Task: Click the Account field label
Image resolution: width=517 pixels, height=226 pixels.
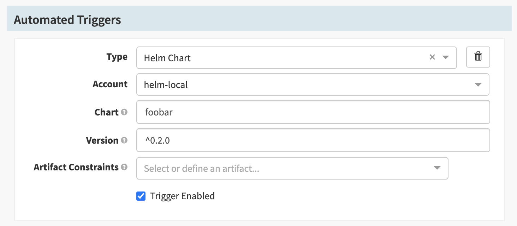Action: click(110, 84)
